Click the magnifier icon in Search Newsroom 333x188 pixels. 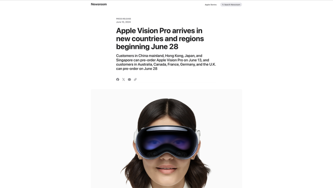pyautogui.click(x=223, y=5)
